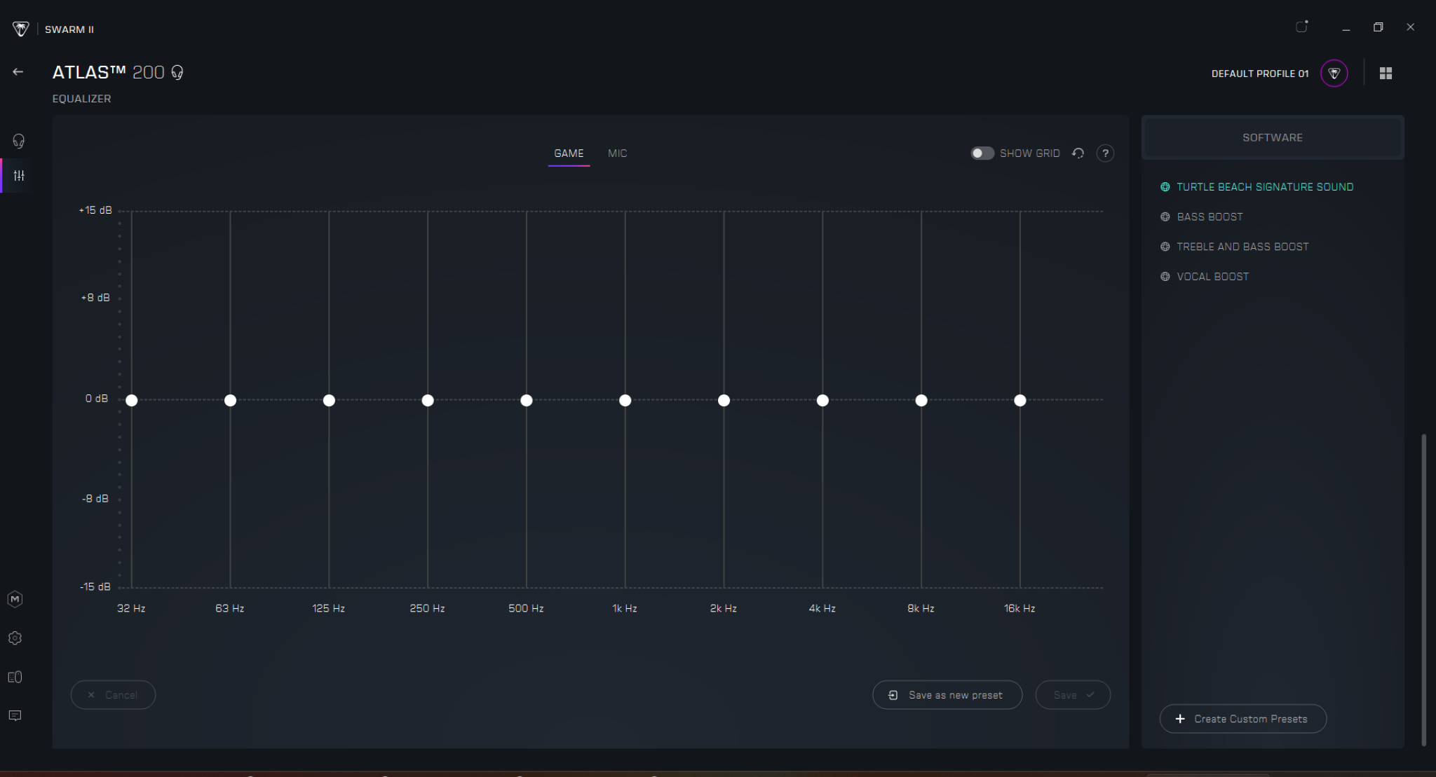Open the macro (M) sidebar icon

point(15,599)
